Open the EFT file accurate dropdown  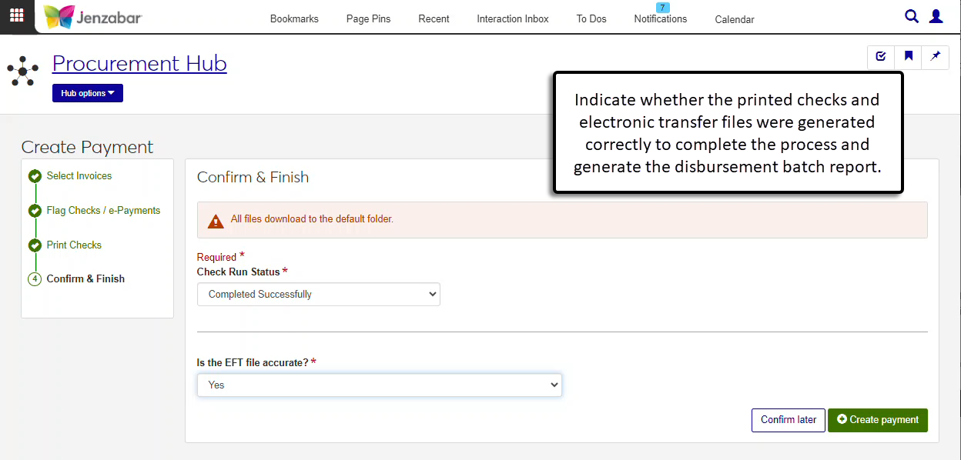pos(379,385)
